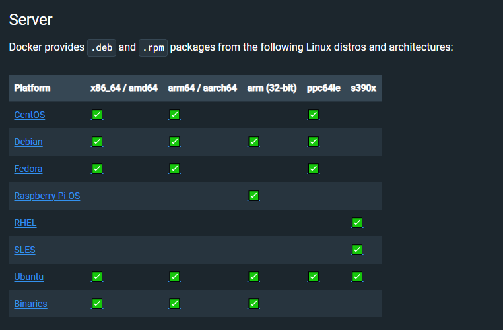The image size is (503, 330).
Task: Click the arm (32-bit) column header
Action: coord(272,88)
